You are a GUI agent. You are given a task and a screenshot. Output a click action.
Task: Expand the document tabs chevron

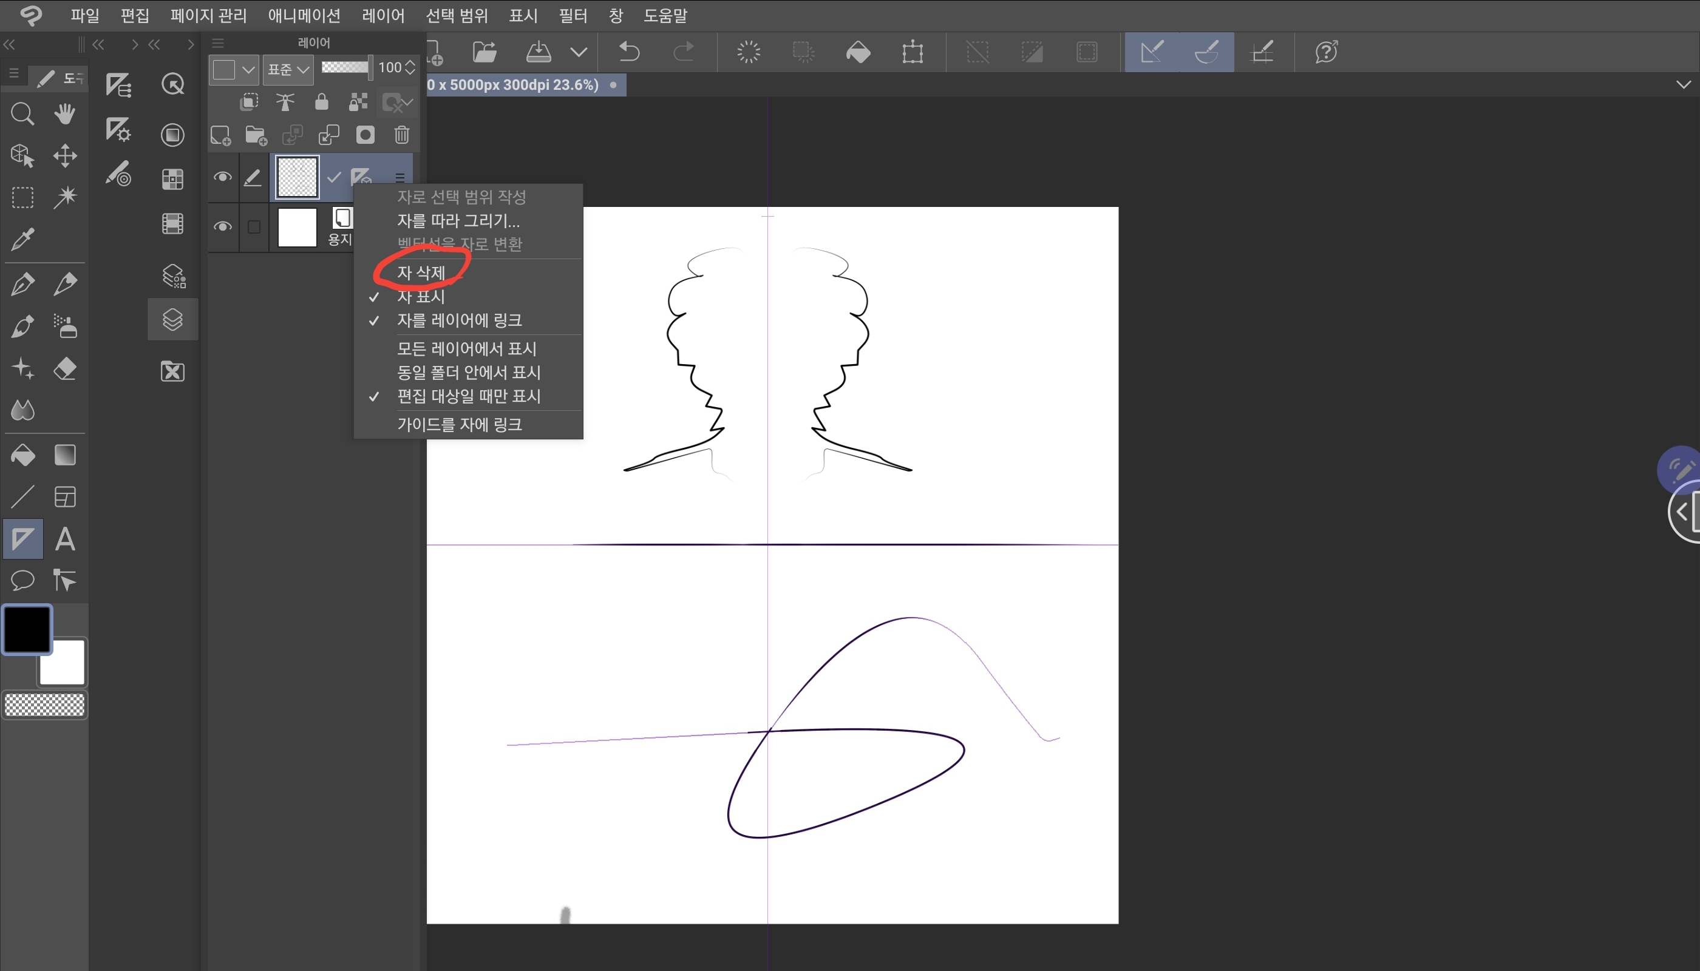pyautogui.click(x=1684, y=85)
